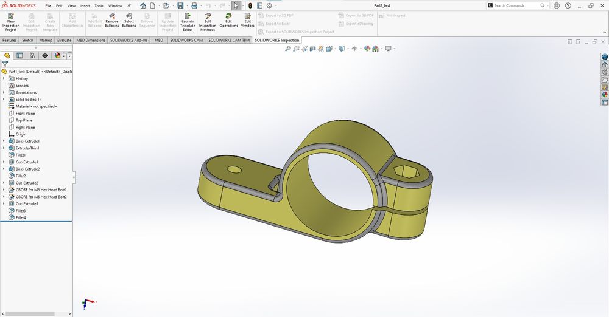Image resolution: width=609 pixels, height=317 pixels.
Task: Click the Zoom to Fit view icon
Action: (288, 49)
